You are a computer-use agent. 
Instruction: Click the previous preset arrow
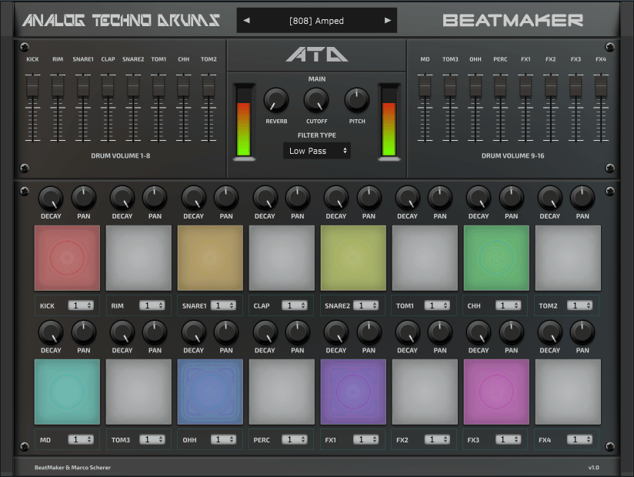246,21
